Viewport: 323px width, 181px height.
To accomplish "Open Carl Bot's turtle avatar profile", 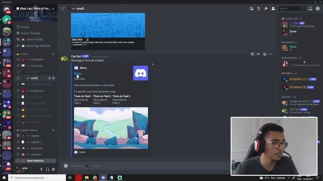I will click(64, 59).
